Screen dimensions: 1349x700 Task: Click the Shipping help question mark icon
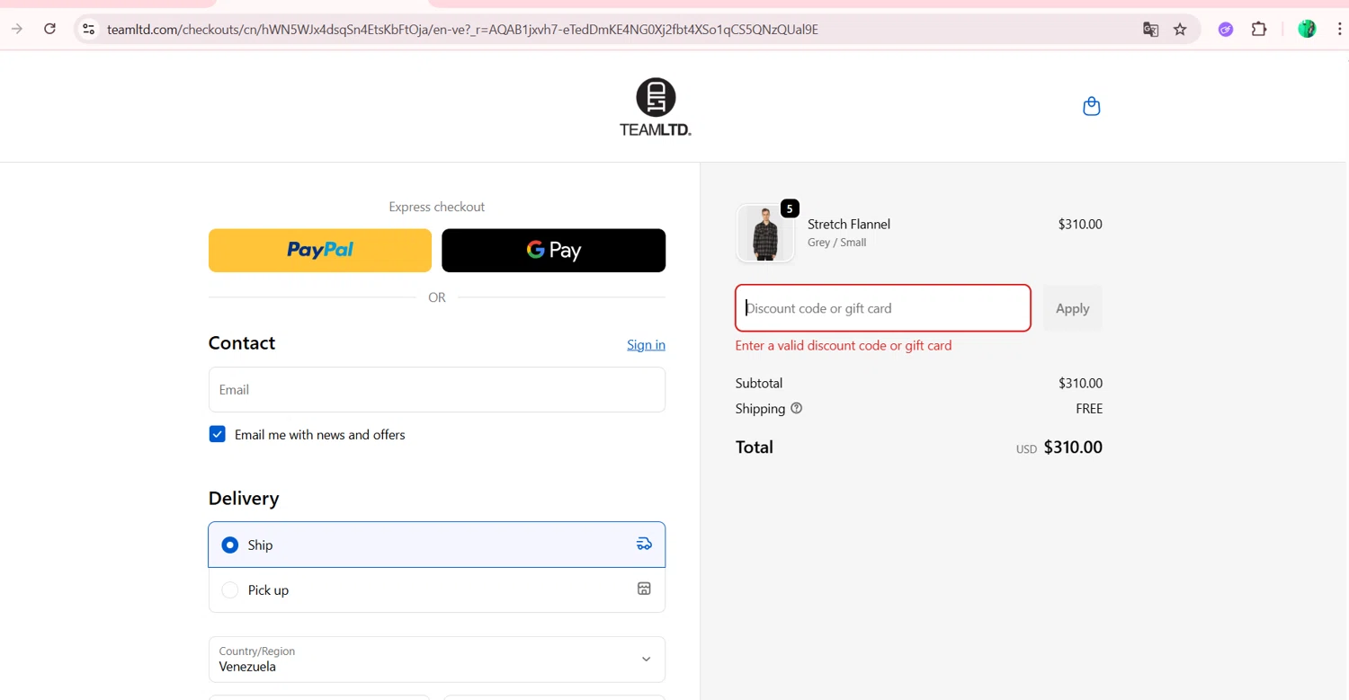pyautogui.click(x=796, y=408)
